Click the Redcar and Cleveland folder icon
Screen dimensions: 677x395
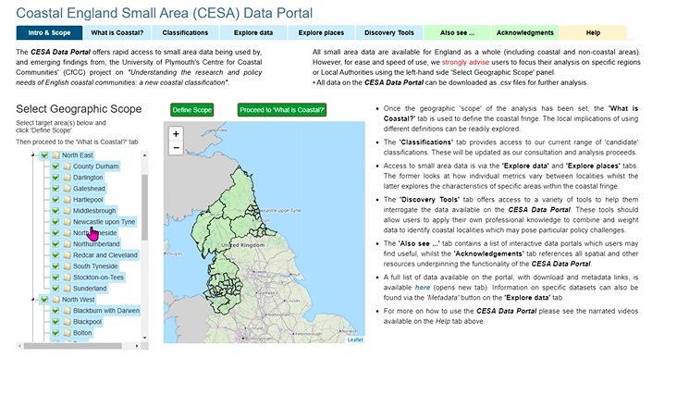[67, 255]
